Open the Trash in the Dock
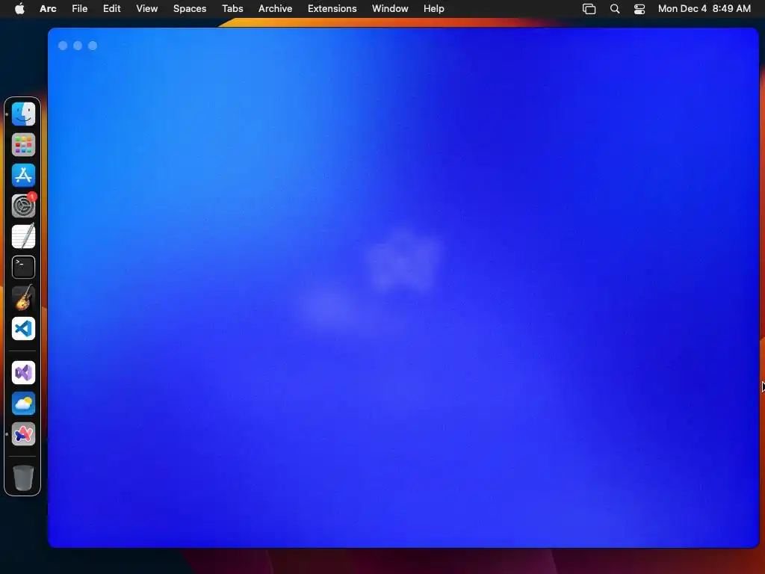Viewport: 765px width, 574px height. pyautogui.click(x=23, y=478)
